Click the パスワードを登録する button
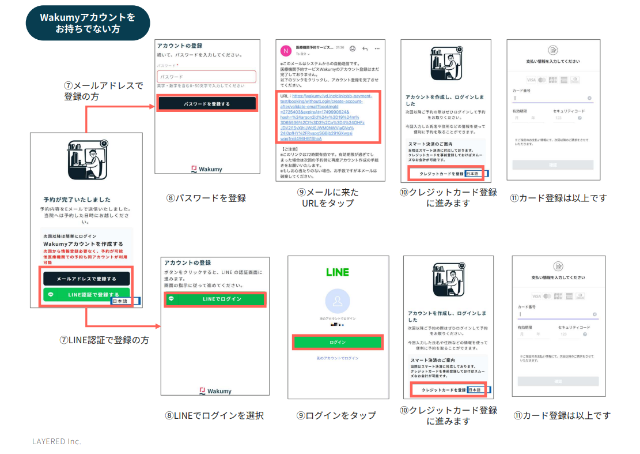Image resolution: width=640 pixels, height=454 pixels. coord(207,104)
